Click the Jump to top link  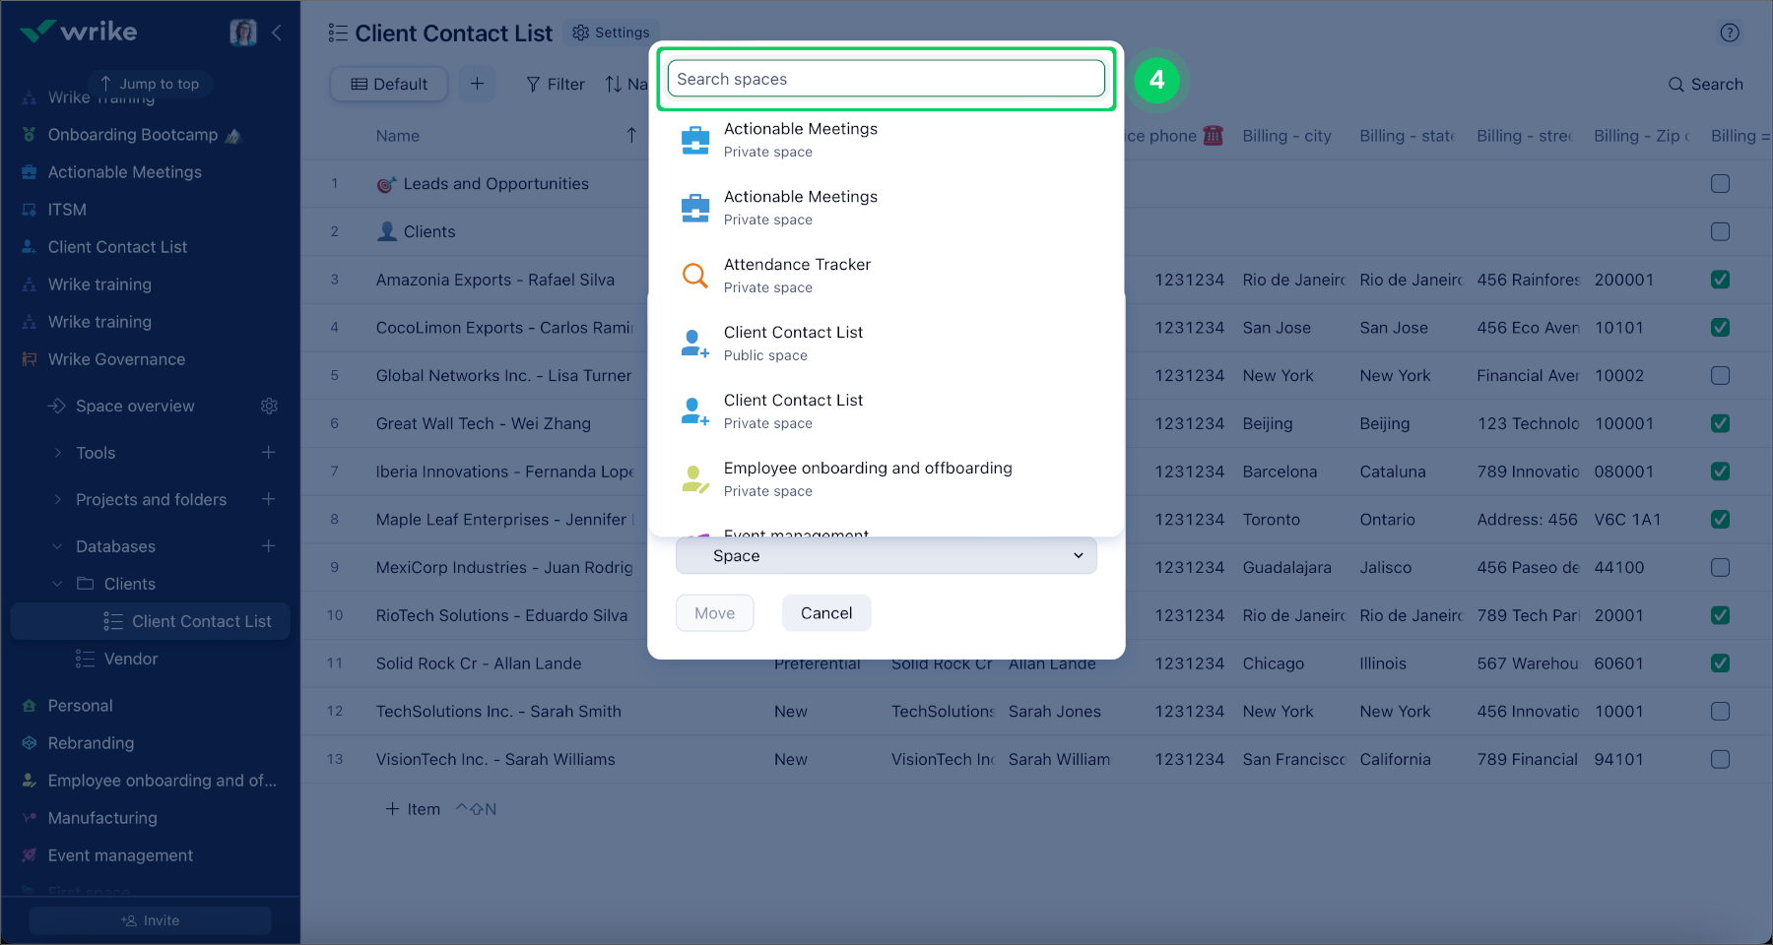coord(150,84)
